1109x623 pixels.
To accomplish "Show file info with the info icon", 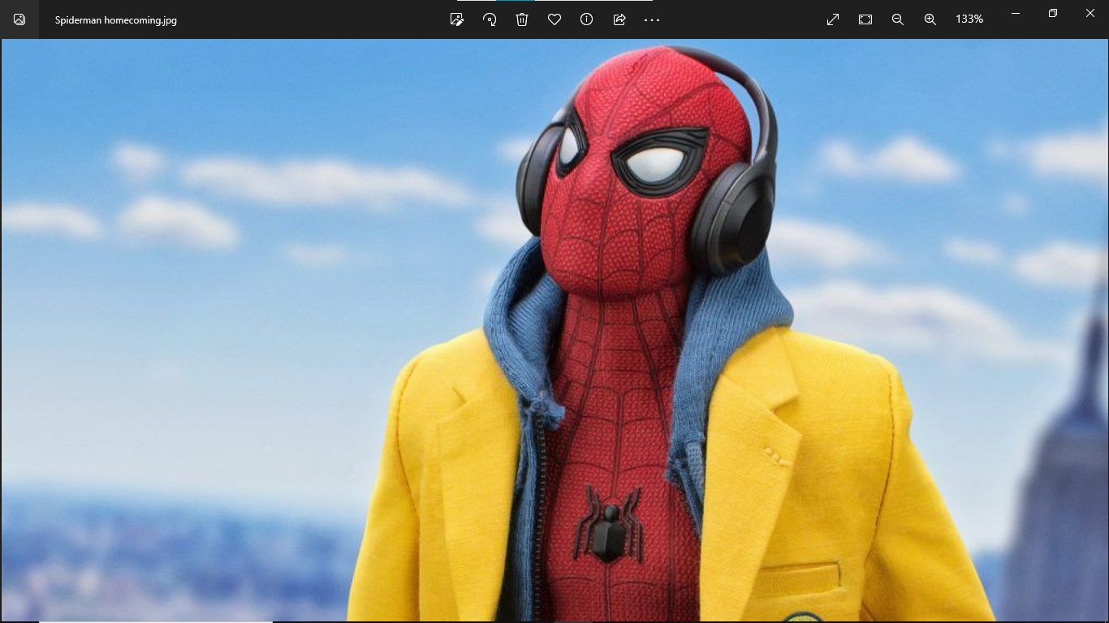I will (587, 19).
